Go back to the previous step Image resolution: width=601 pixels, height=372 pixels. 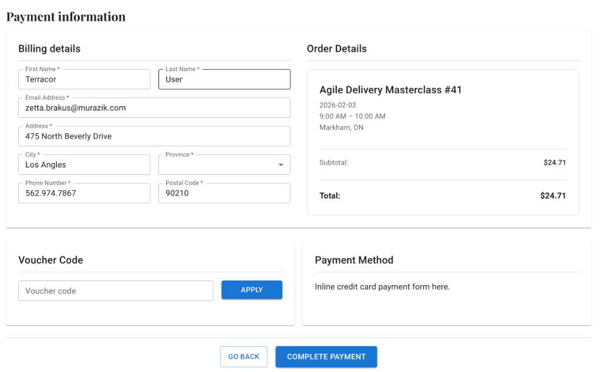[x=244, y=357]
